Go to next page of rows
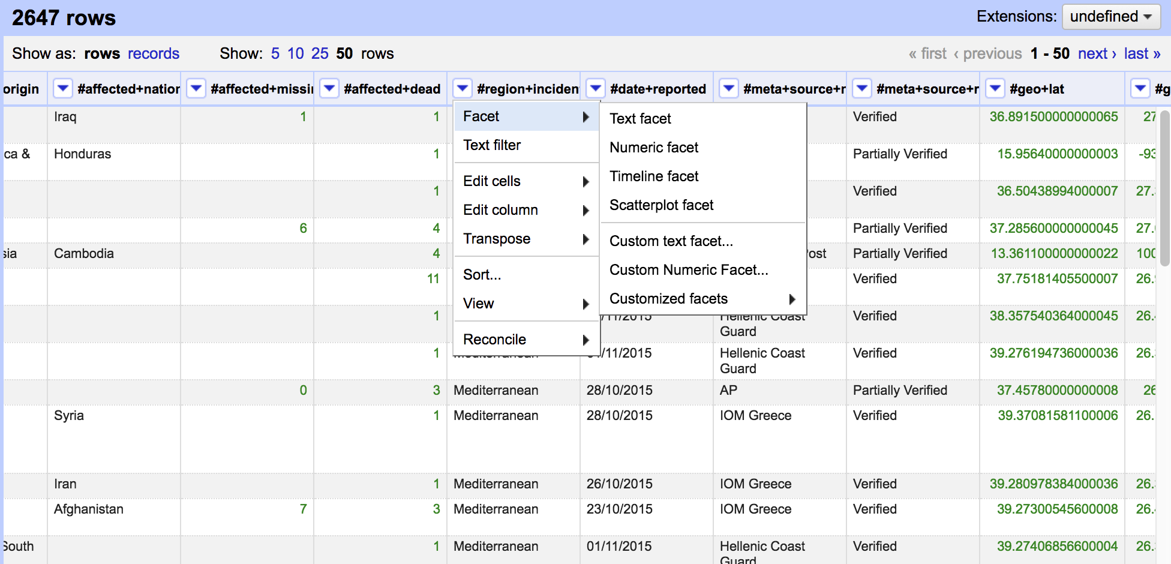This screenshot has height=564, width=1171. tap(1097, 53)
